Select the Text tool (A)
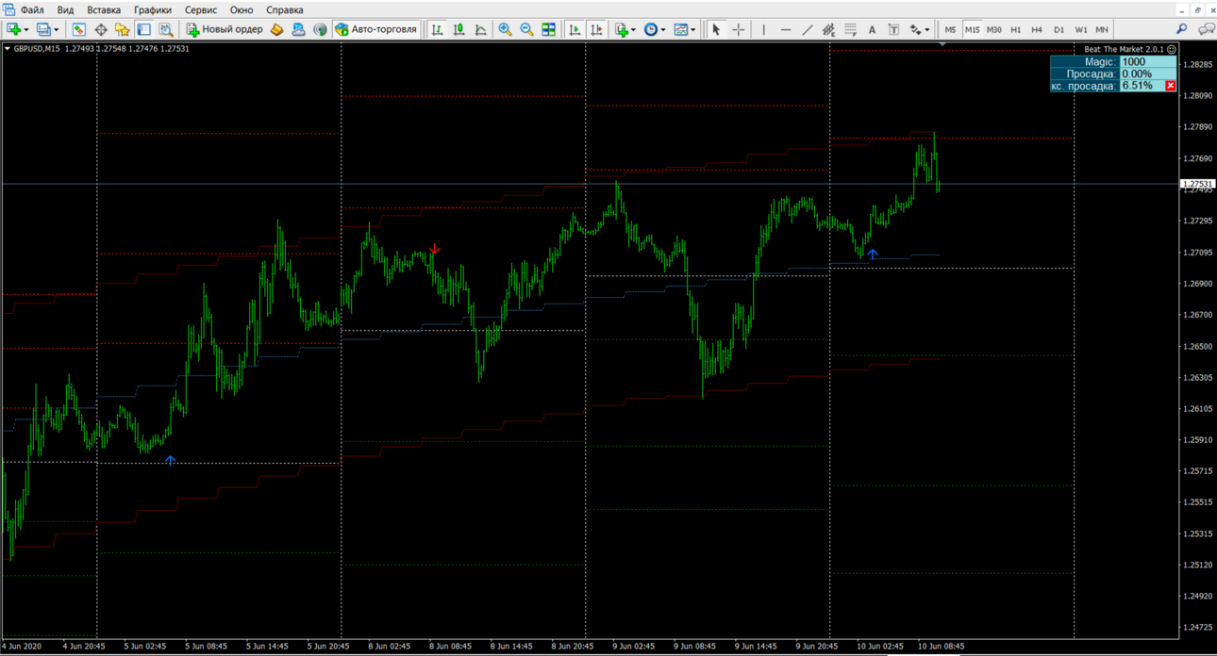The image size is (1217, 656). point(872,29)
